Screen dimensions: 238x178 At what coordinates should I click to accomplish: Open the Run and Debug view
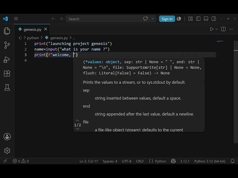(x=7, y=59)
